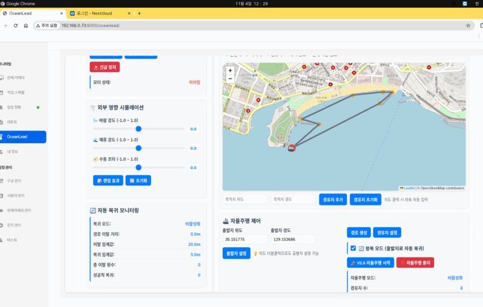Screen dimensions: 483x307
Task: Click the 경유지 추가 button
Action: [x=333, y=199]
